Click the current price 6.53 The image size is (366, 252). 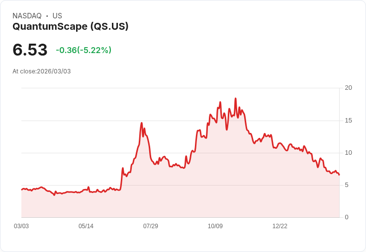pyautogui.click(x=30, y=50)
